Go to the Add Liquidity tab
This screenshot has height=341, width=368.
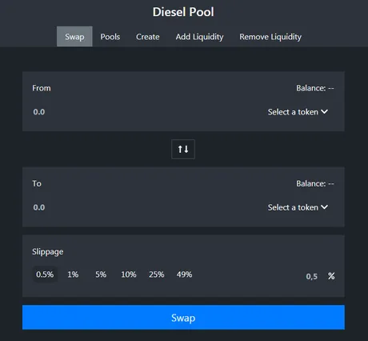point(199,37)
